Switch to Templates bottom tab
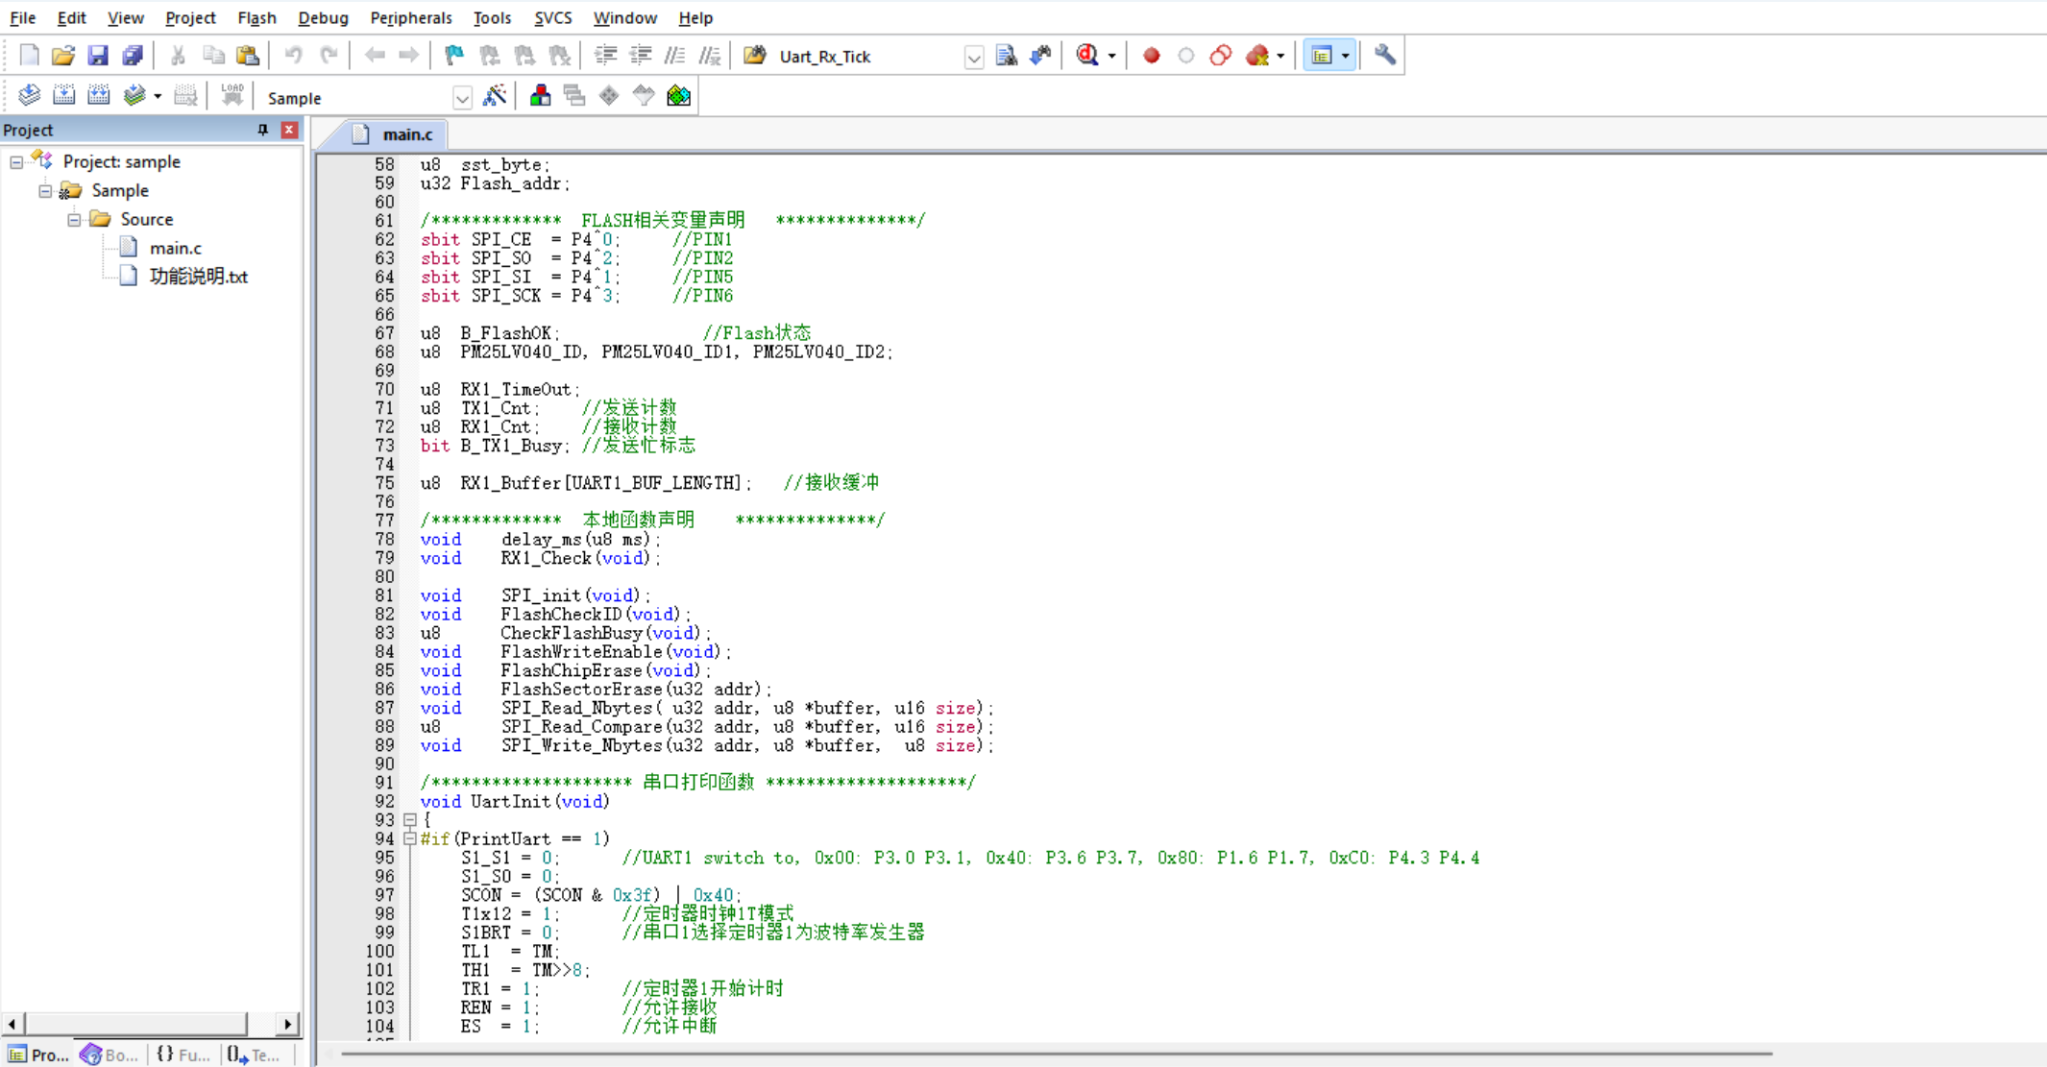Image resolution: width=2047 pixels, height=1067 pixels. click(x=255, y=1055)
